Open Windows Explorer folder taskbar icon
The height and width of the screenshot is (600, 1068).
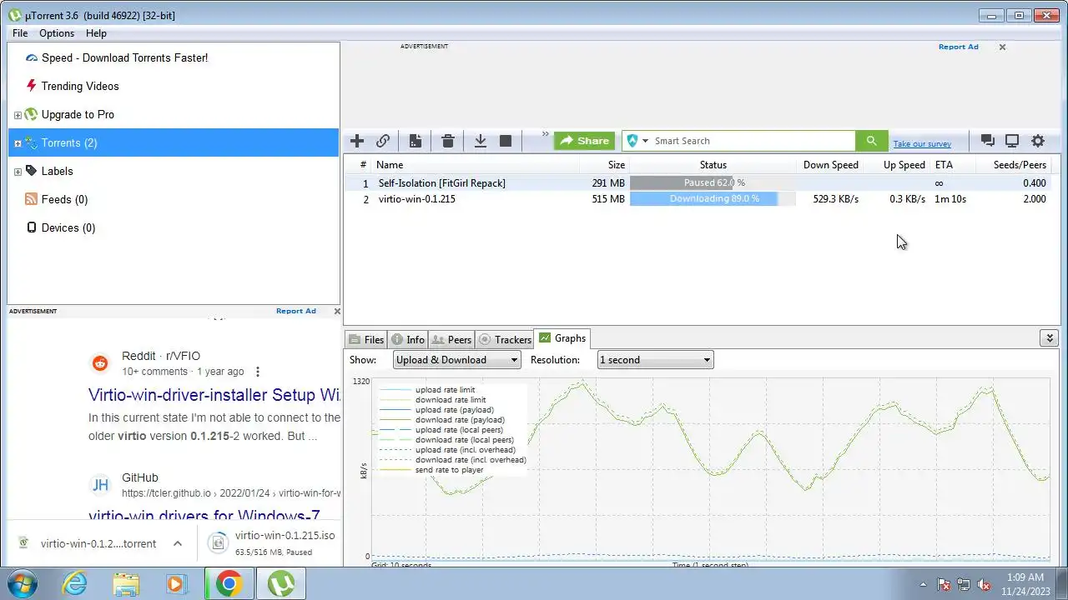[126, 584]
